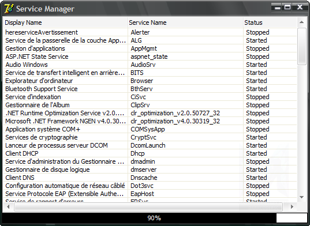Select the Audio Windows service row

pyautogui.click(x=150, y=65)
